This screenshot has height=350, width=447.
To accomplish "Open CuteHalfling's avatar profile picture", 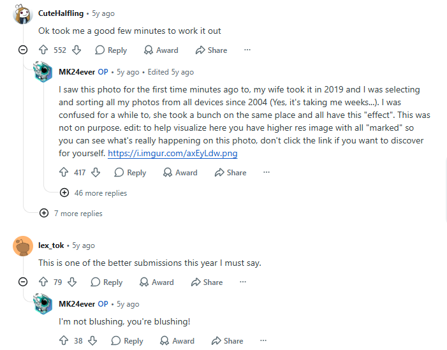I will tap(23, 13).
